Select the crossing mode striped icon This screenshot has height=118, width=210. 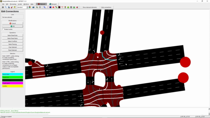tap(71, 7)
